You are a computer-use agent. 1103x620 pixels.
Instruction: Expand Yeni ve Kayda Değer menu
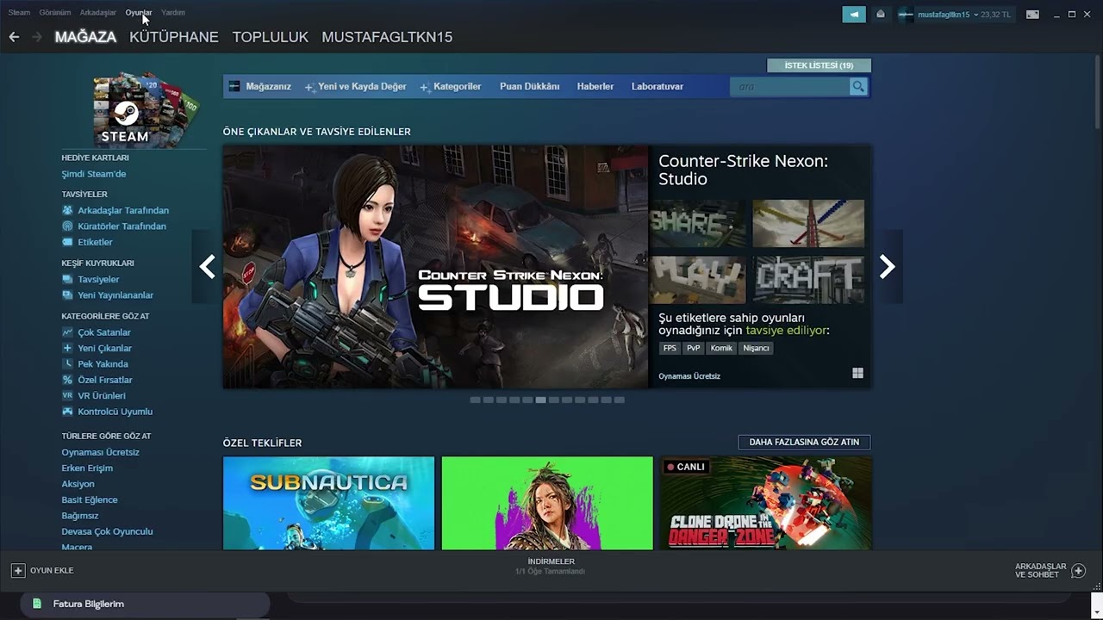[x=356, y=86]
